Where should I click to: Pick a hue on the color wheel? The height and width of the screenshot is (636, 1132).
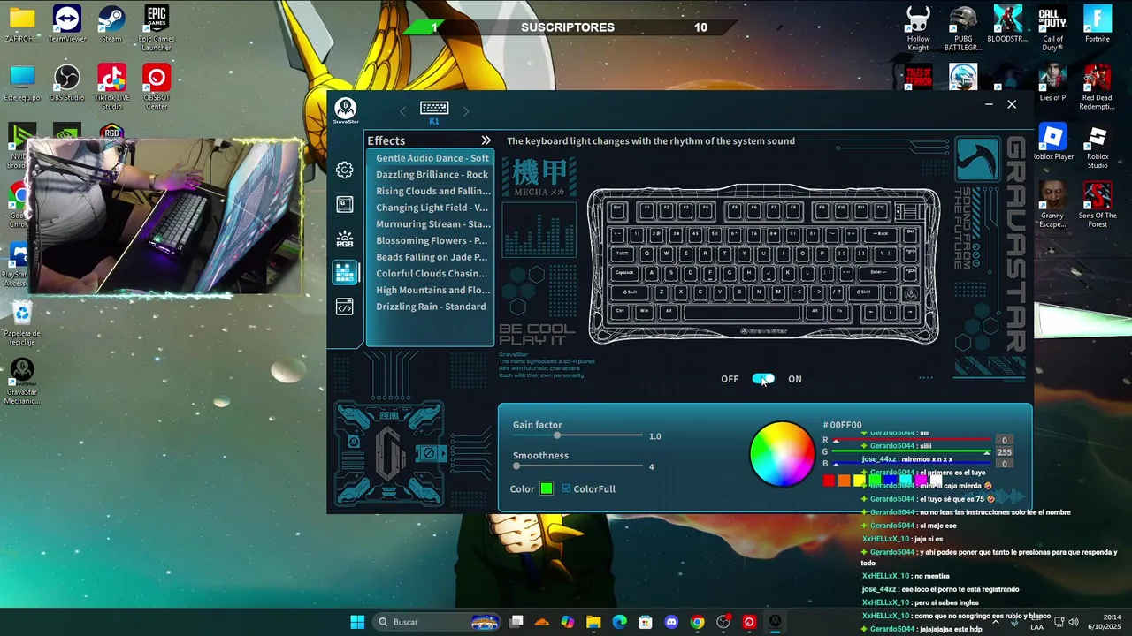[x=782, y=454]
